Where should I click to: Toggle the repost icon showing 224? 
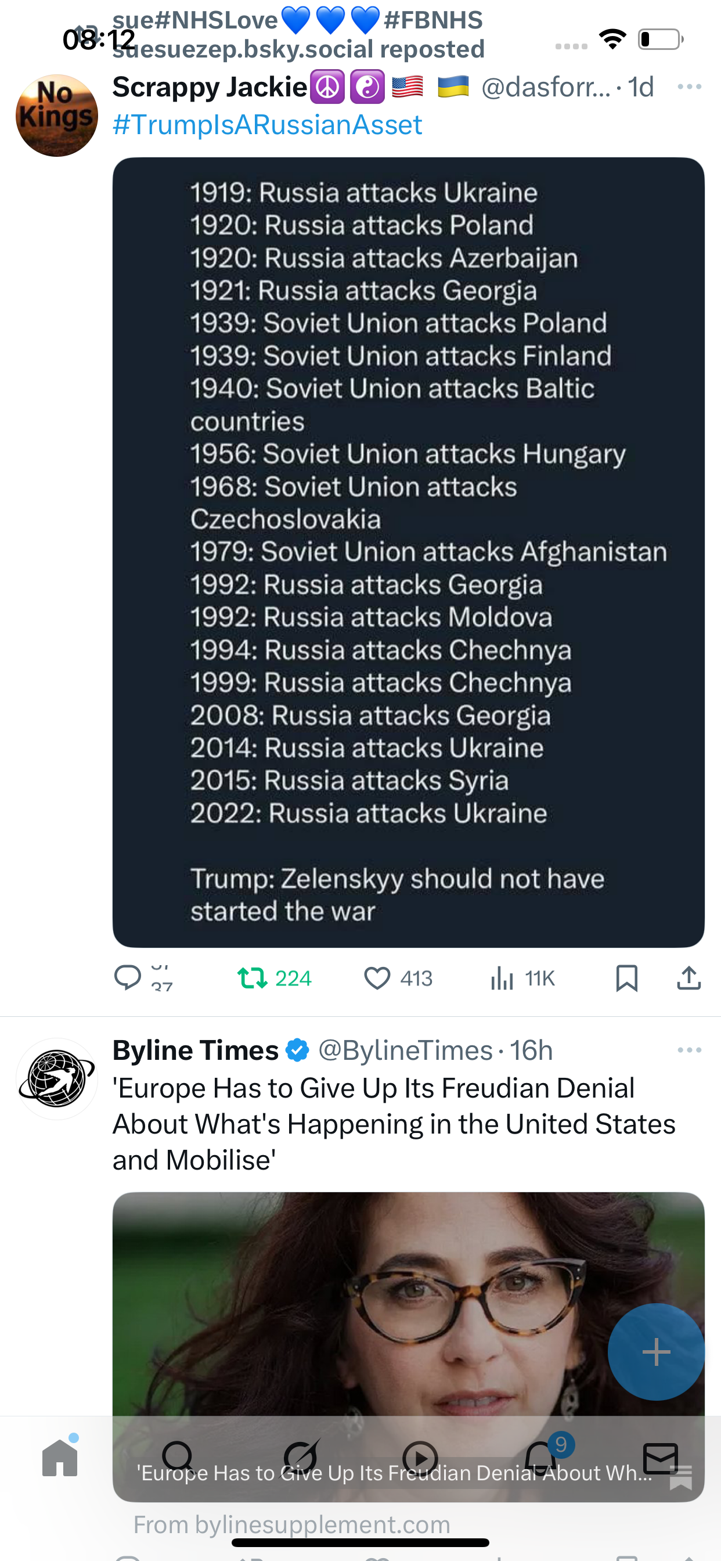[x=253, y=977]
